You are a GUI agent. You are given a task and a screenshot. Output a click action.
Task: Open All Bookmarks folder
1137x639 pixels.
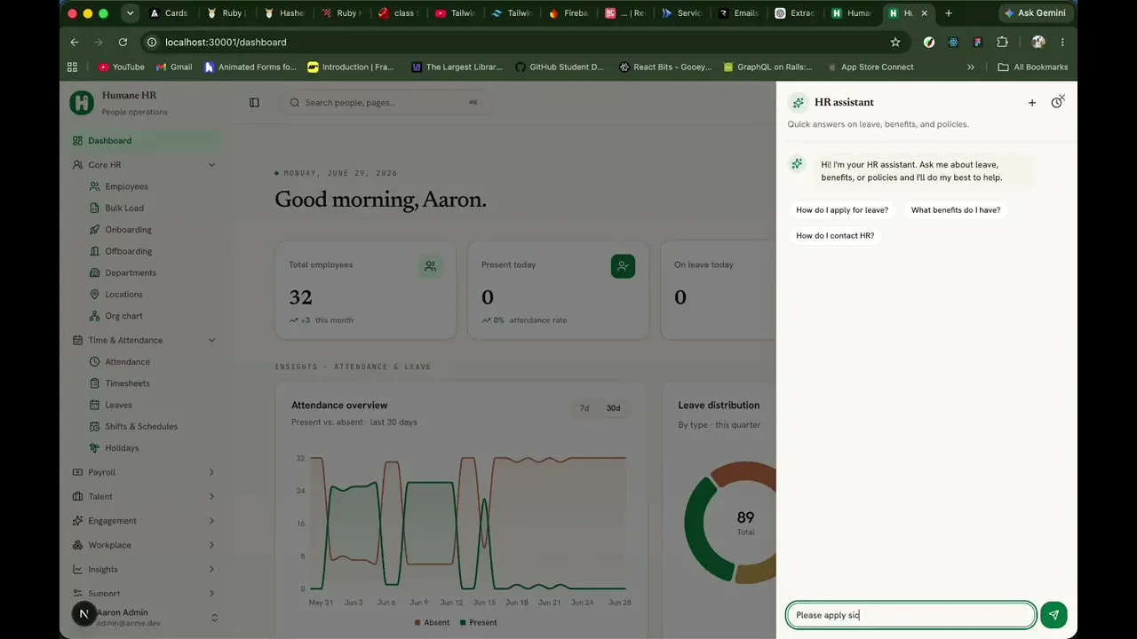point(1032,67)
